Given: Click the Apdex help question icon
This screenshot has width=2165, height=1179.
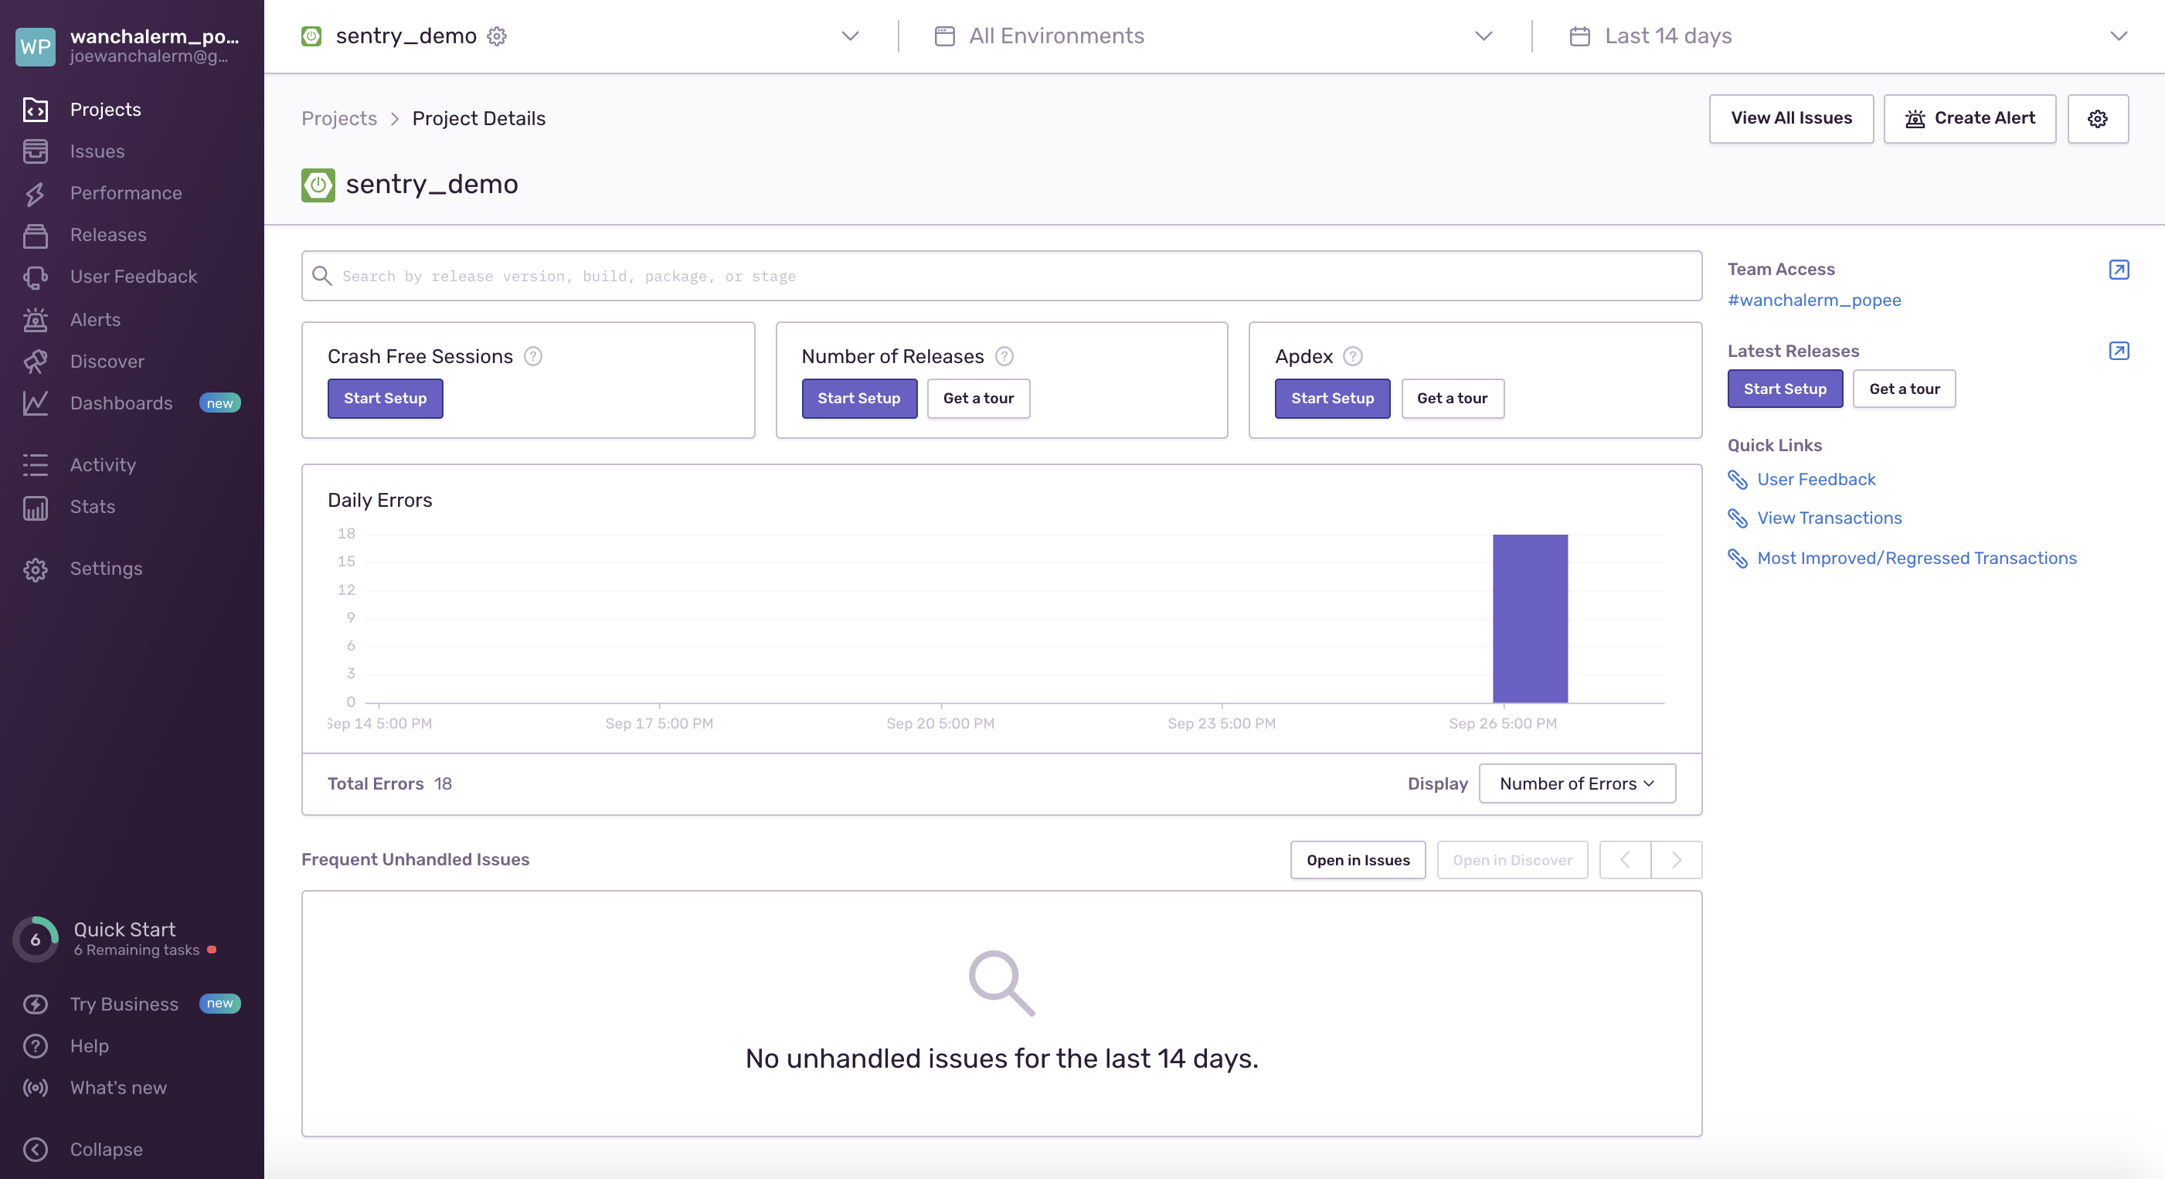Looking at the screenshot, I should coord(1352,356).
